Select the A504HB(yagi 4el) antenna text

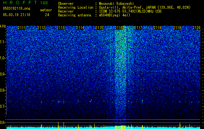click(x=114, y=15)
